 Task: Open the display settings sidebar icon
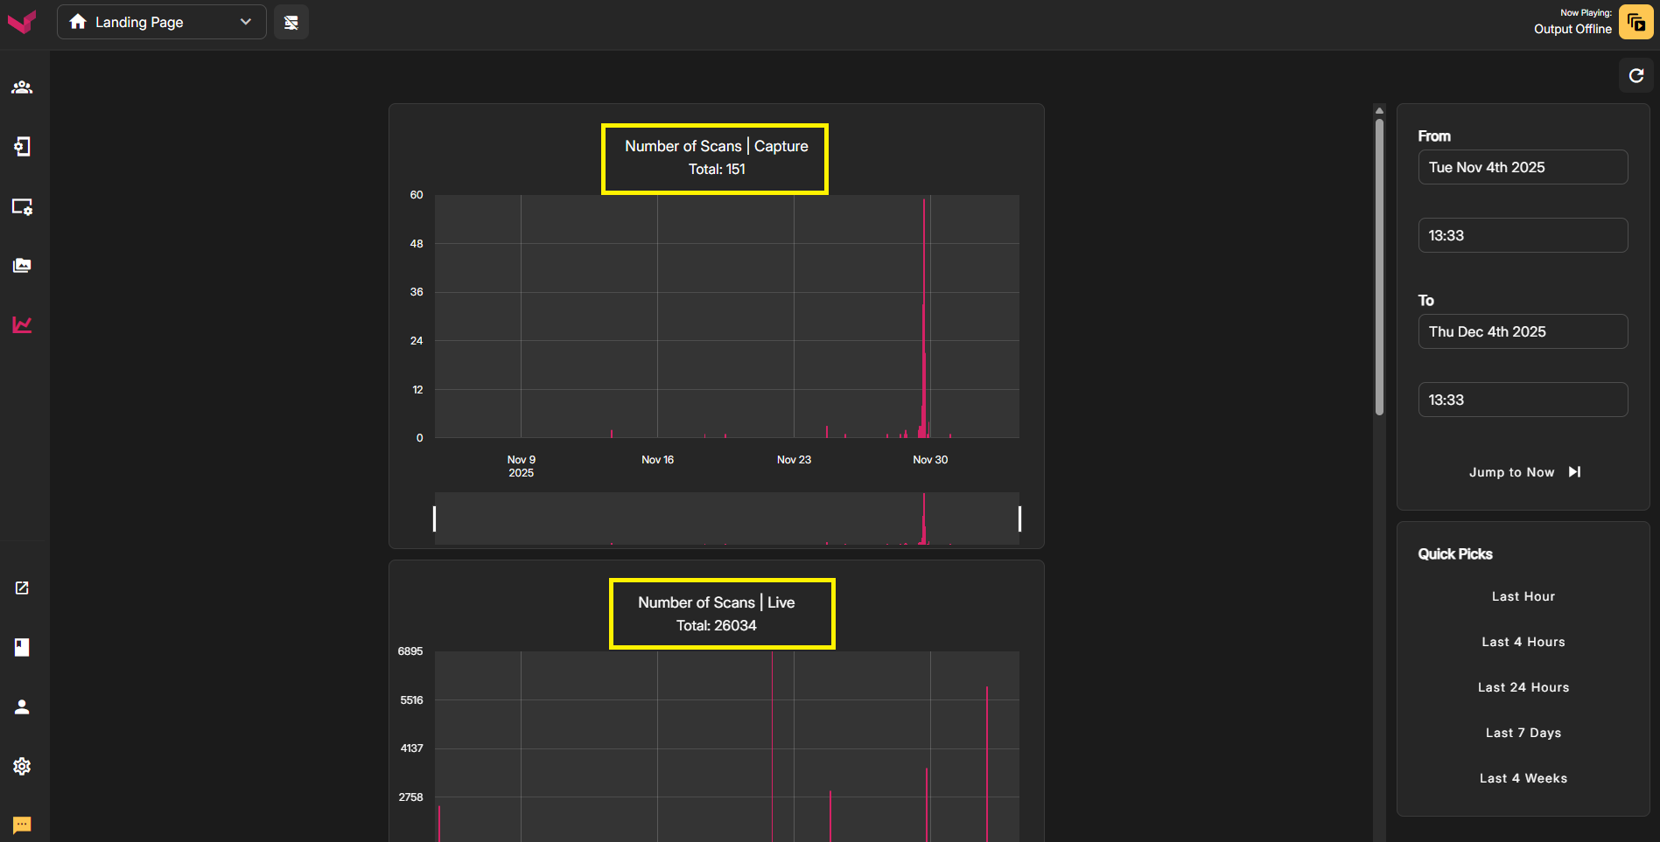pos(22,206)
